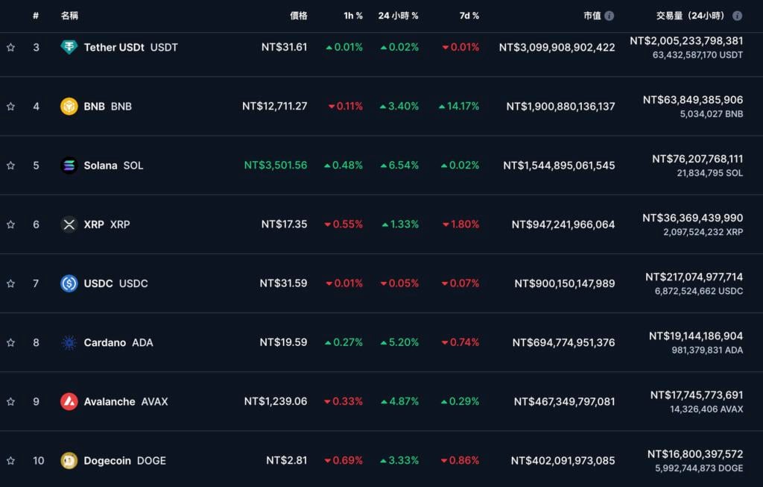This screenshot has width=763, height=487.
Task: Click the Tether USDt coin logo
Action: pos(69,47)
